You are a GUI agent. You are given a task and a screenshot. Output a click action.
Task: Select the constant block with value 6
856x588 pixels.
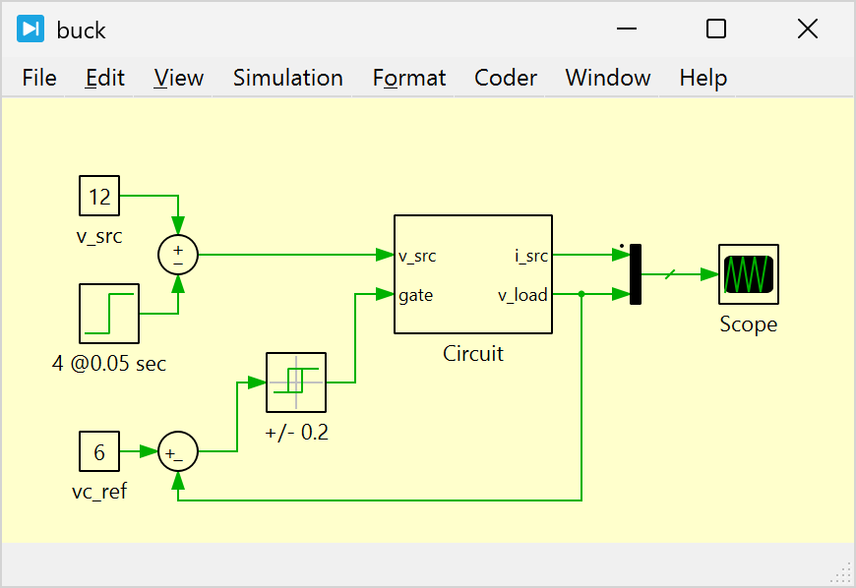[x=99, y=452]
